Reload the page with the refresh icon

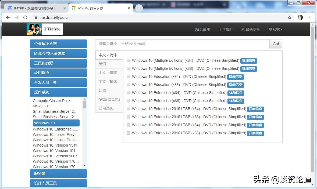[x=25, y=17]
